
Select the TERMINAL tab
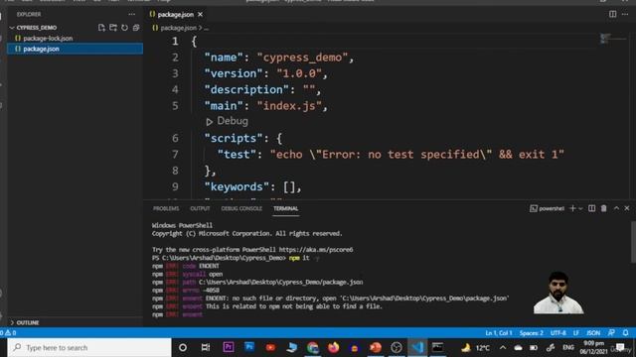click(285, 208)
